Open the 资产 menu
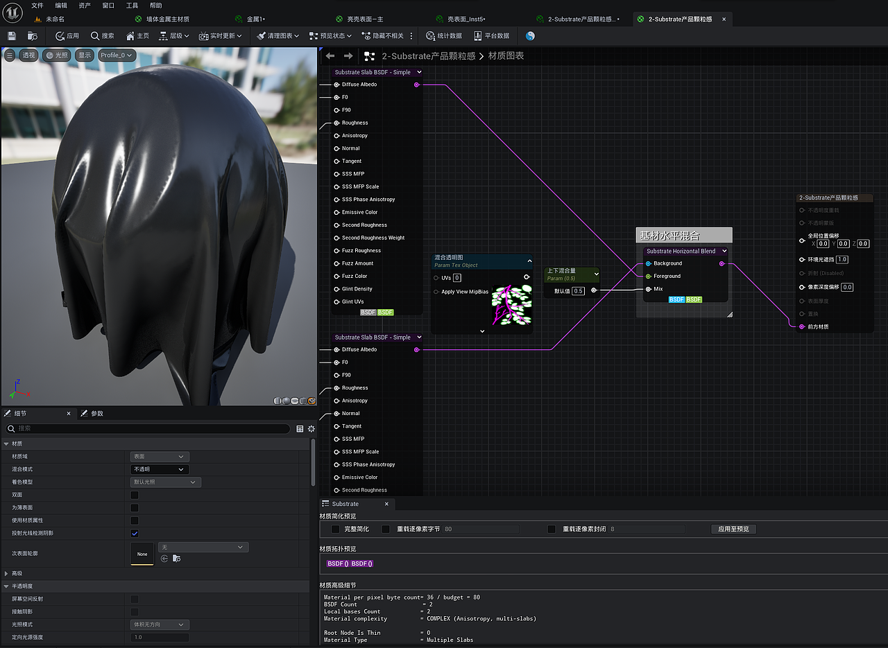The image size is (888, 648). pyautogui.click(x=85, y=6)
